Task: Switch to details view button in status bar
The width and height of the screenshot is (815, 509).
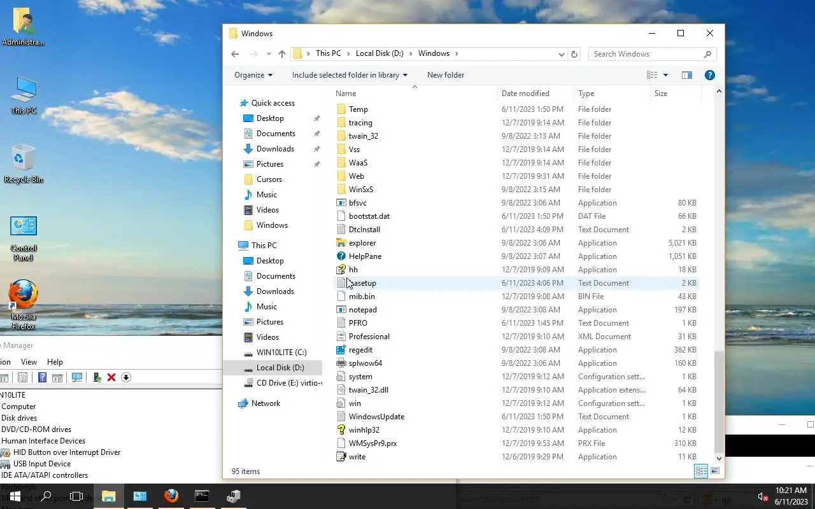Action: pyautogui.click(x=701, y=471)
